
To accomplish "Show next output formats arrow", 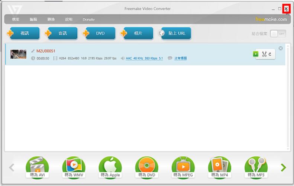I will tap(284, 167).
